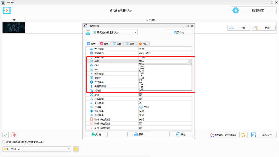Click the sort/move button at bottom left
Screen dimensions: 279x157
click(6, 135)
